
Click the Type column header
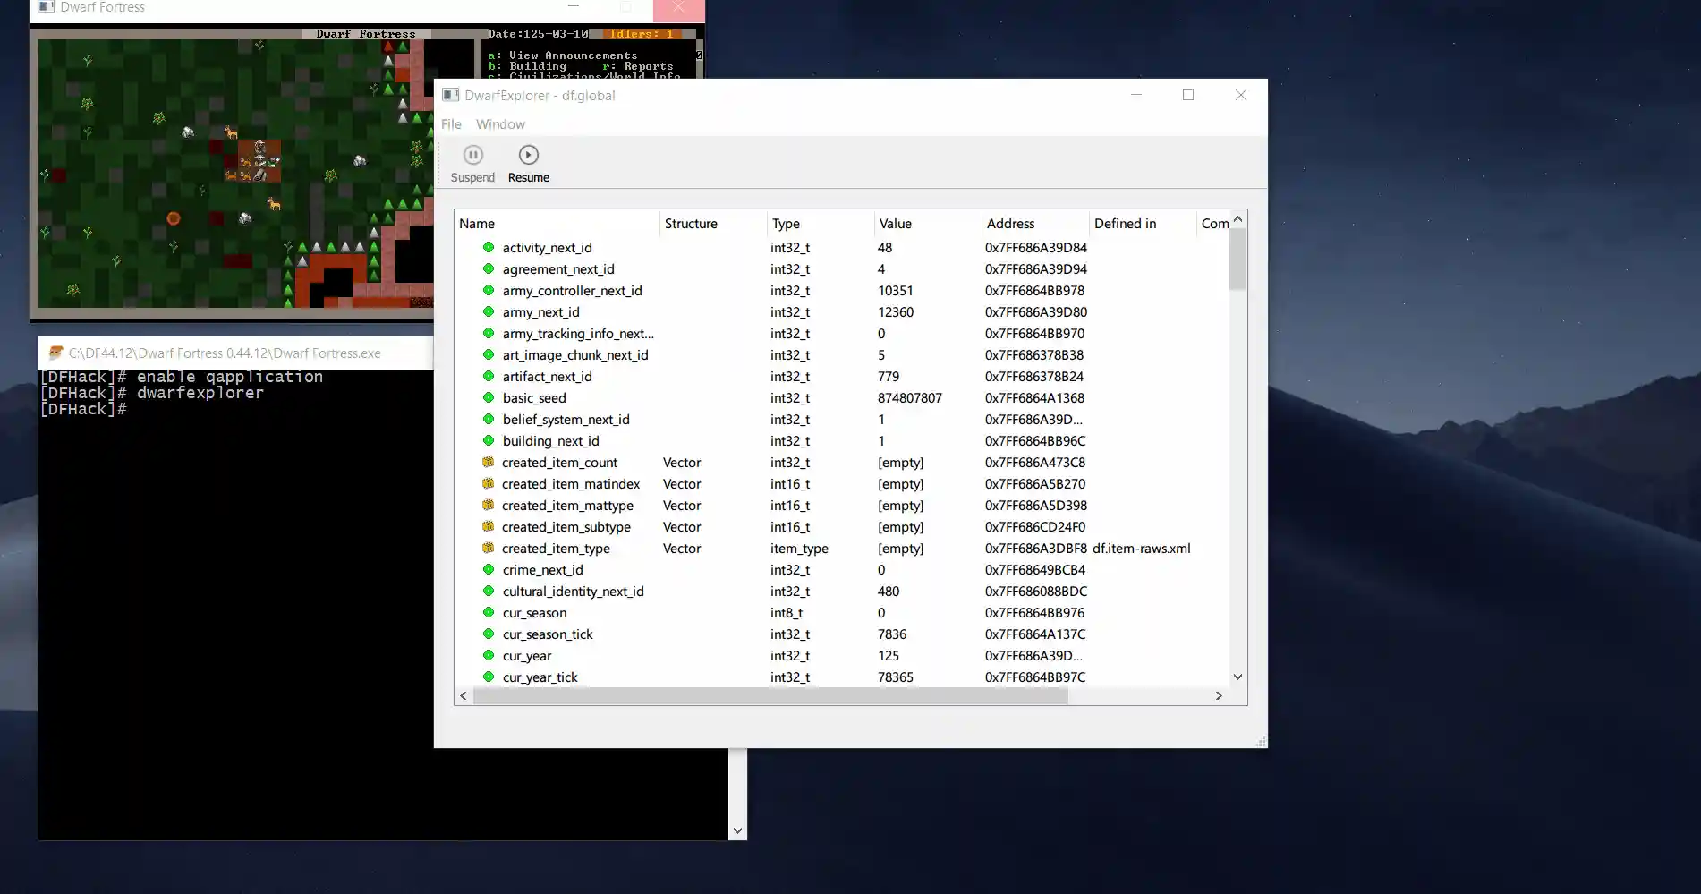pos(786,224)
